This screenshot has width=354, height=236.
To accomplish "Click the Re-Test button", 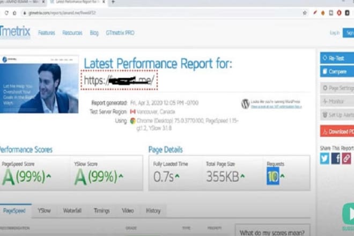I will pos(337,58).
